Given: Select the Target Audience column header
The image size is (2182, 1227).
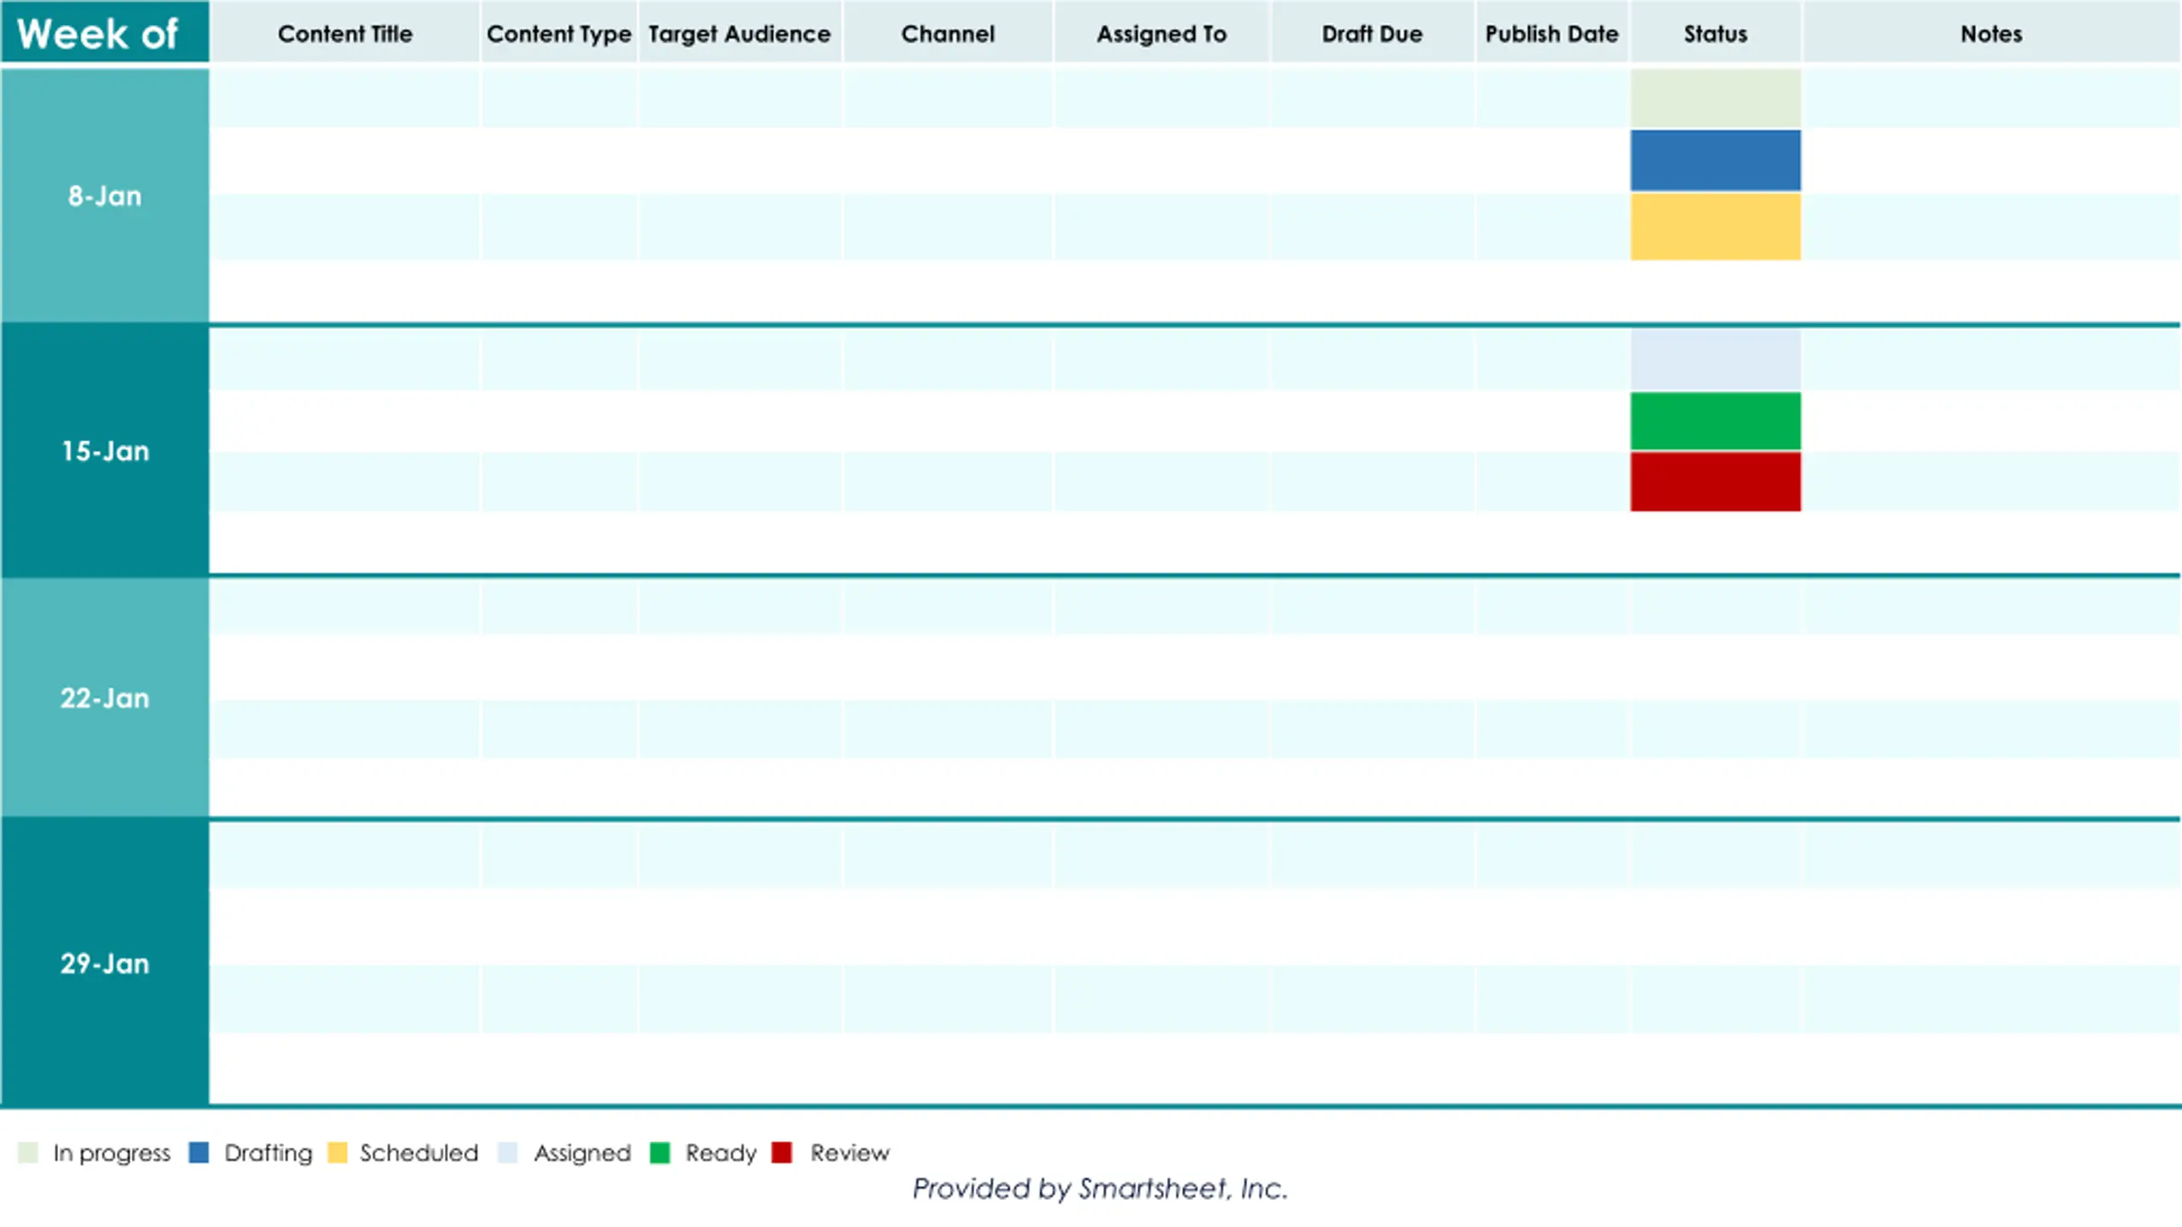Looking at the screenshot, I should pos(740,32).
